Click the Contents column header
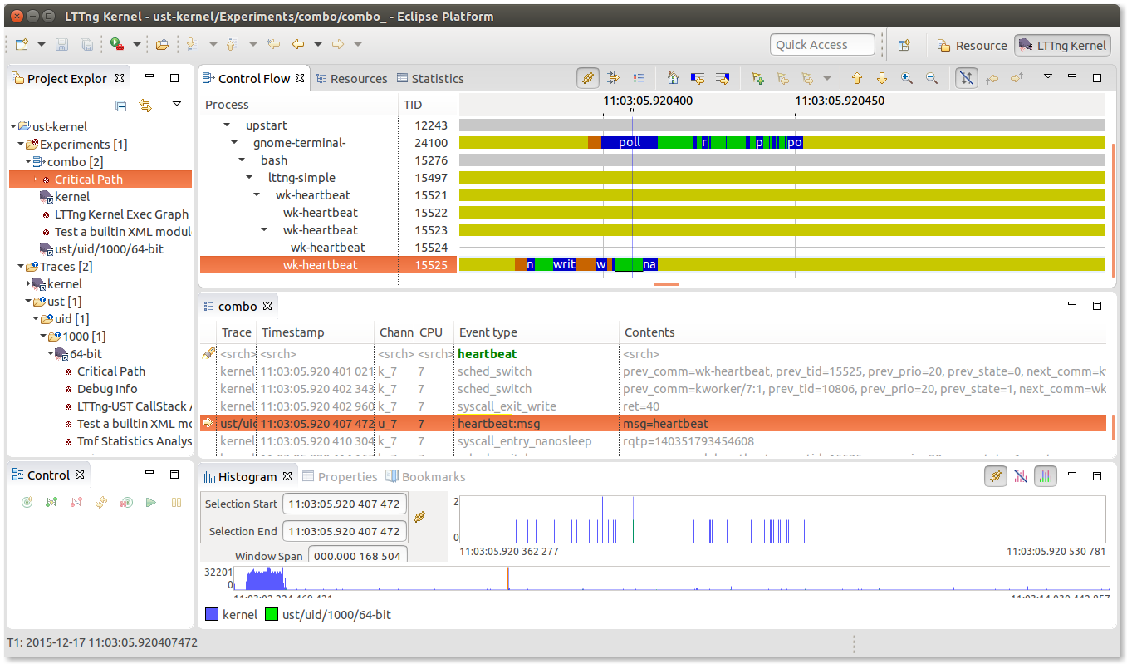The height and width of the screenshot is (664, 1127). [x=863, y=332]
